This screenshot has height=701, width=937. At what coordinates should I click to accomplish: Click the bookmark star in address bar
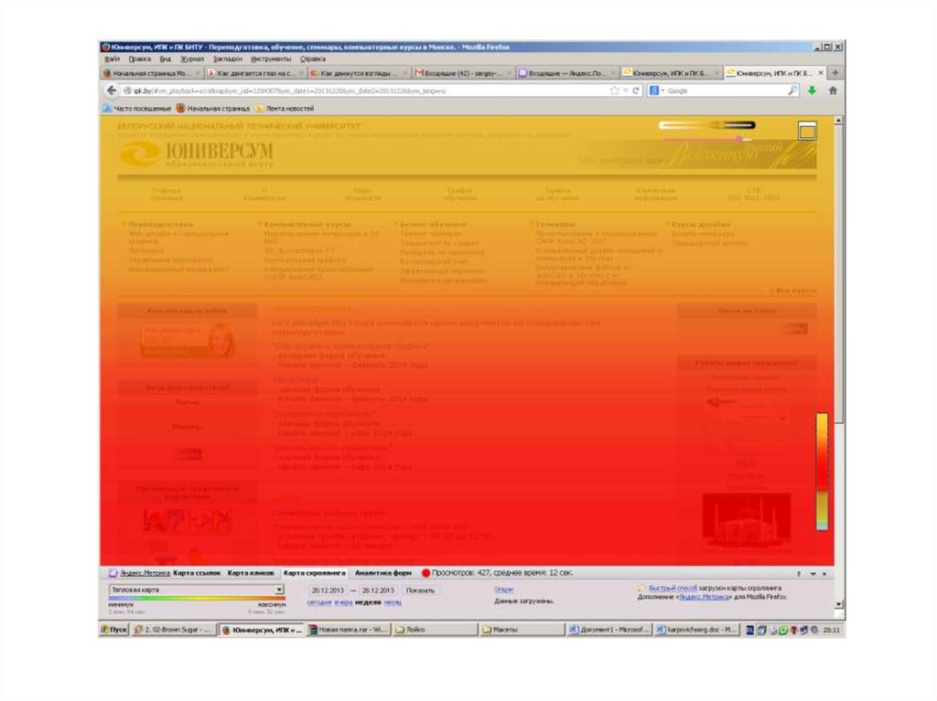(x=614, y=90)
